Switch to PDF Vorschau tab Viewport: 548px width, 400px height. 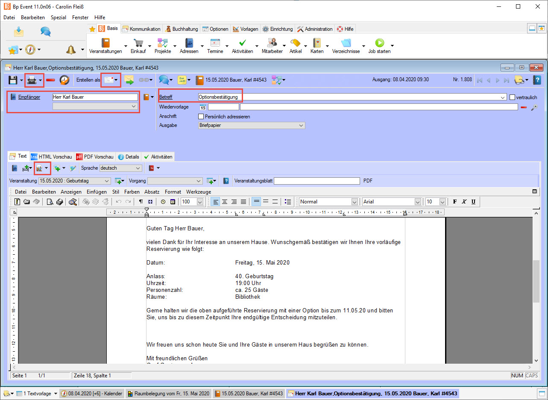[95, 157]
